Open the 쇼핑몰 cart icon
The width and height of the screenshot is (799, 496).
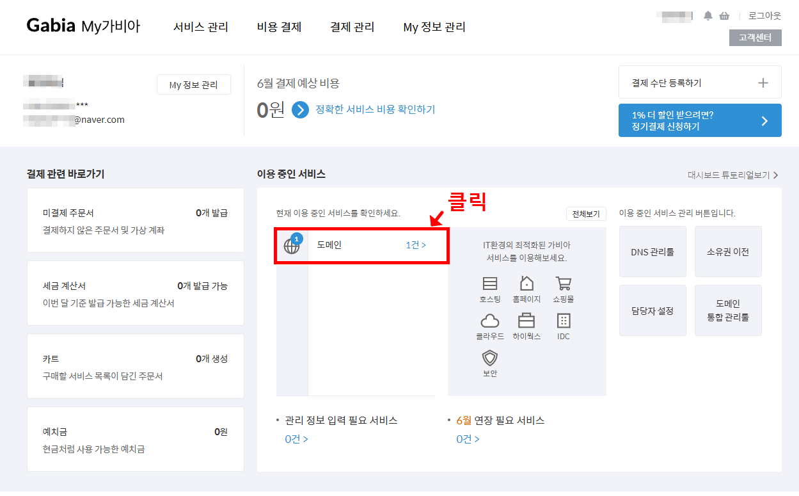tap(564, 284)
